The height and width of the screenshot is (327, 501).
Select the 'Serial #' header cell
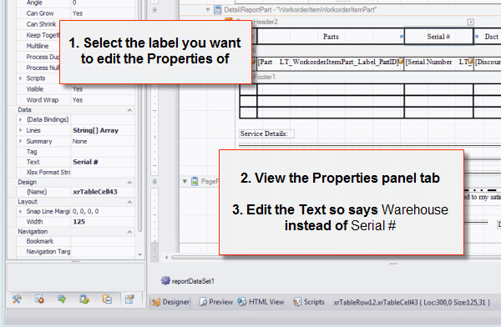[x=438, y=37]
